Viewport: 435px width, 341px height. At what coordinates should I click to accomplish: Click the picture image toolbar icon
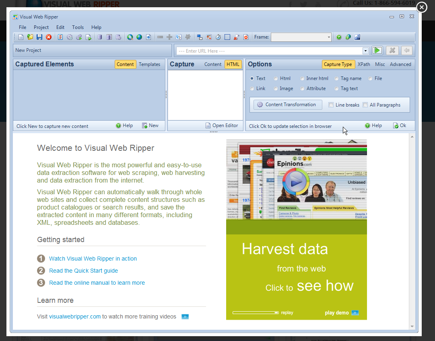tap(357, 37)
